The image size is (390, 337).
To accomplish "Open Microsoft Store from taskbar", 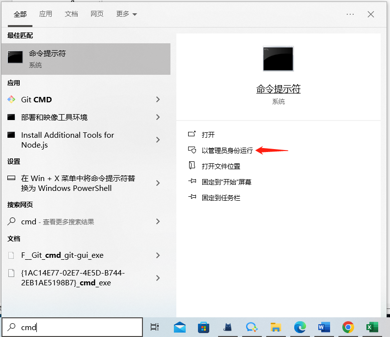I will point(203,327).
